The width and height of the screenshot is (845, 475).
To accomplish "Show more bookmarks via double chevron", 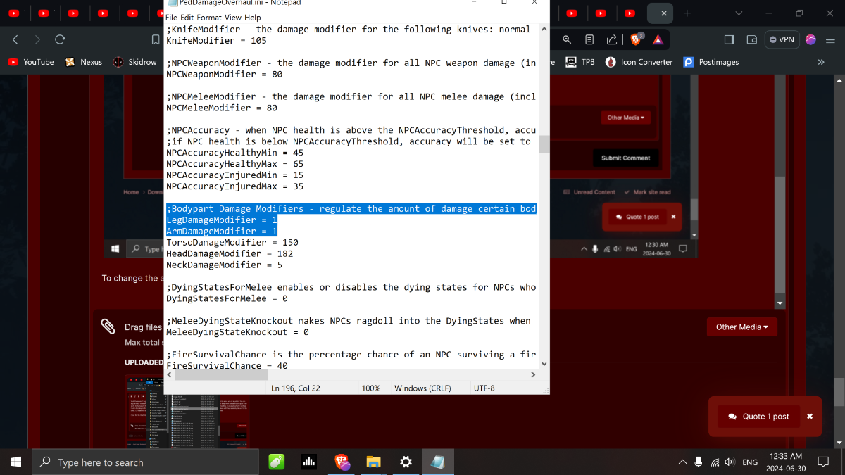I will (x=820, y=62).
